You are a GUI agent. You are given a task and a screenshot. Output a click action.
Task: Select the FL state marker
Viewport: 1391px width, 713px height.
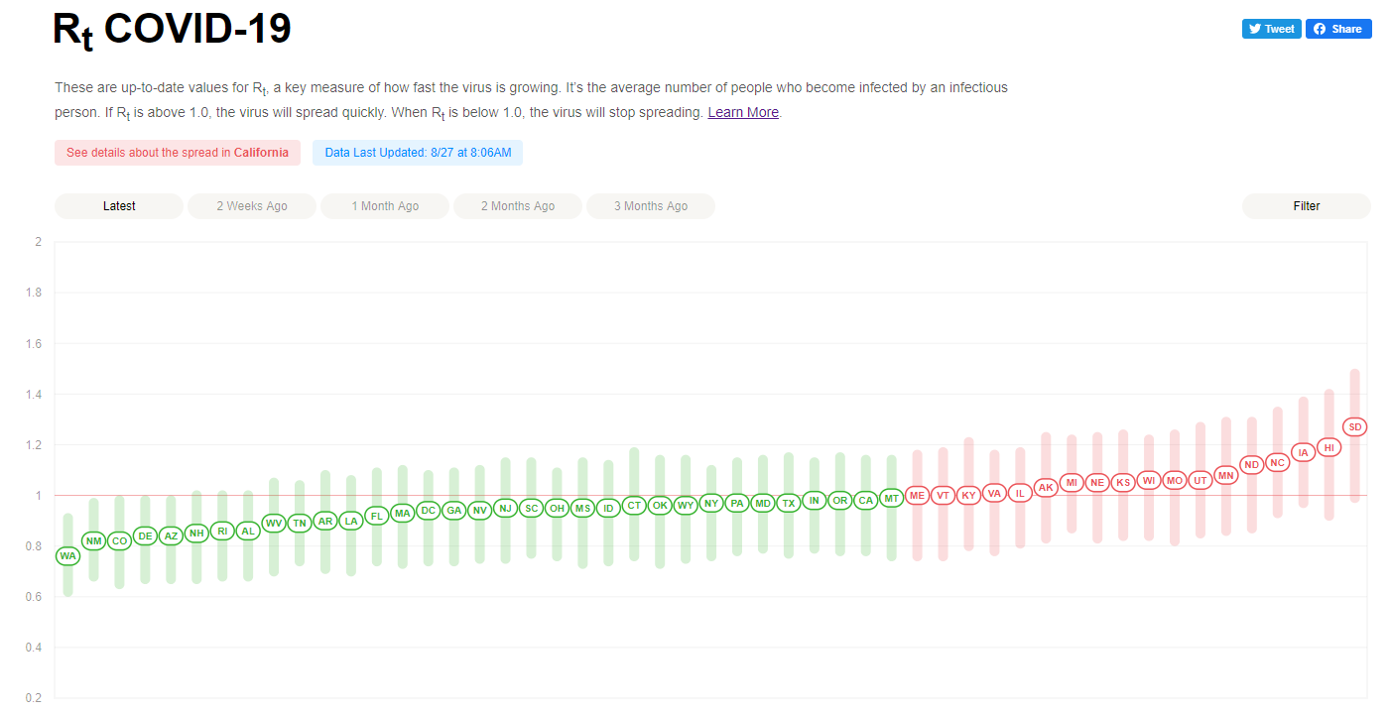(x=377, y=516)
